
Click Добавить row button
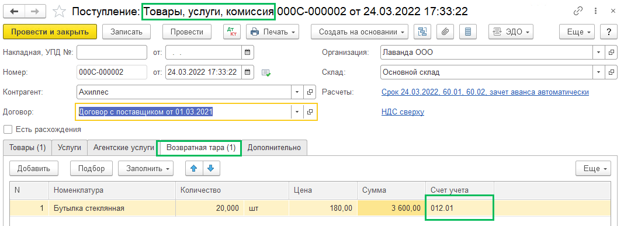pos(34,168)
